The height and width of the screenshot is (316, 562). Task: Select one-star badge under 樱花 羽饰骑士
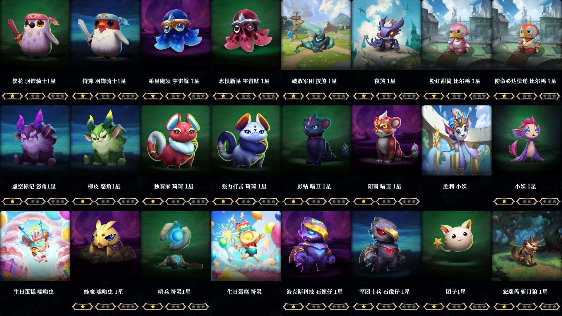click(x=12, y=96)
